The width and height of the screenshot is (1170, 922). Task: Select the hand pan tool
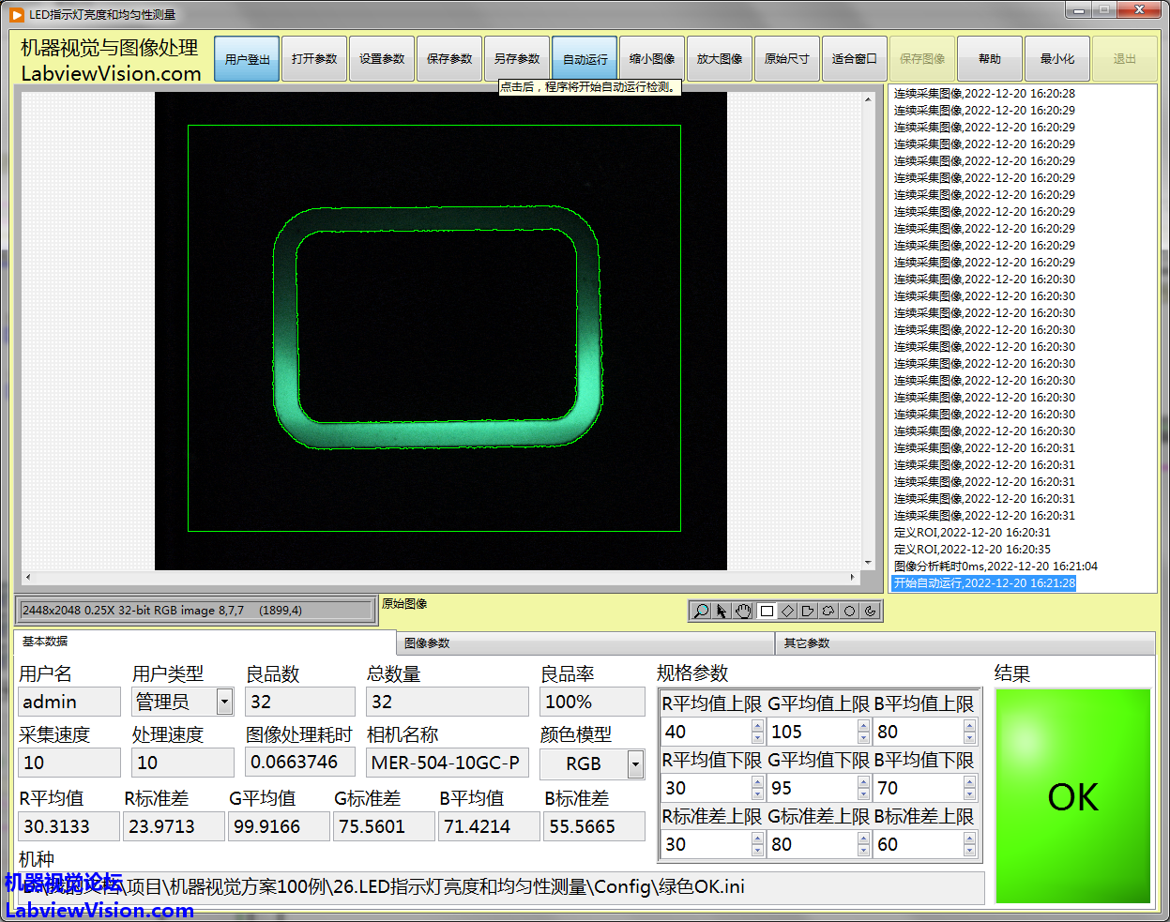[x=743, y=611]
